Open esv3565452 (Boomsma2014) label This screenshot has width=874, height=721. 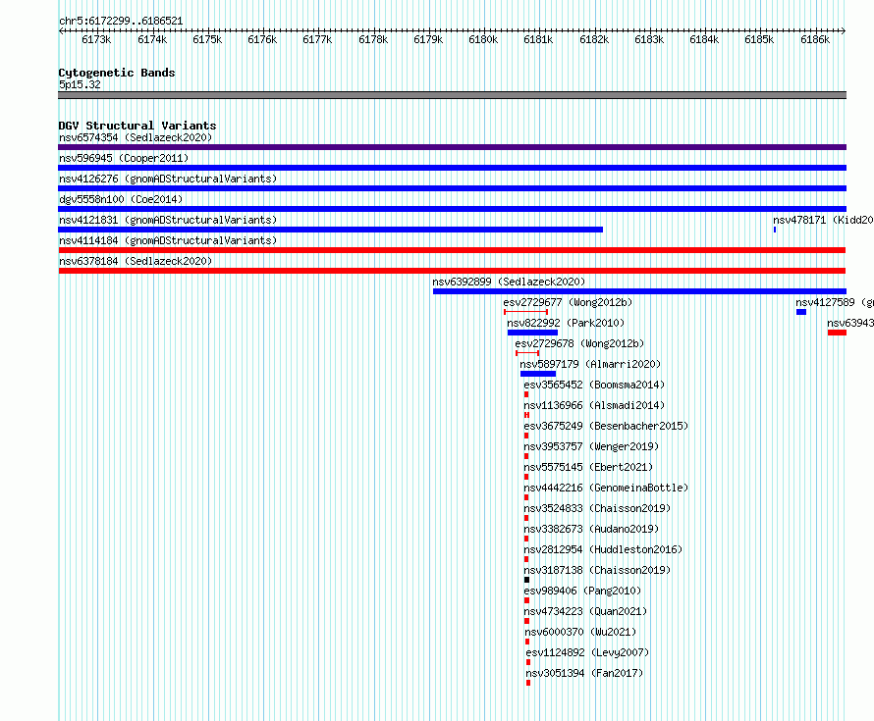point(594,385)
